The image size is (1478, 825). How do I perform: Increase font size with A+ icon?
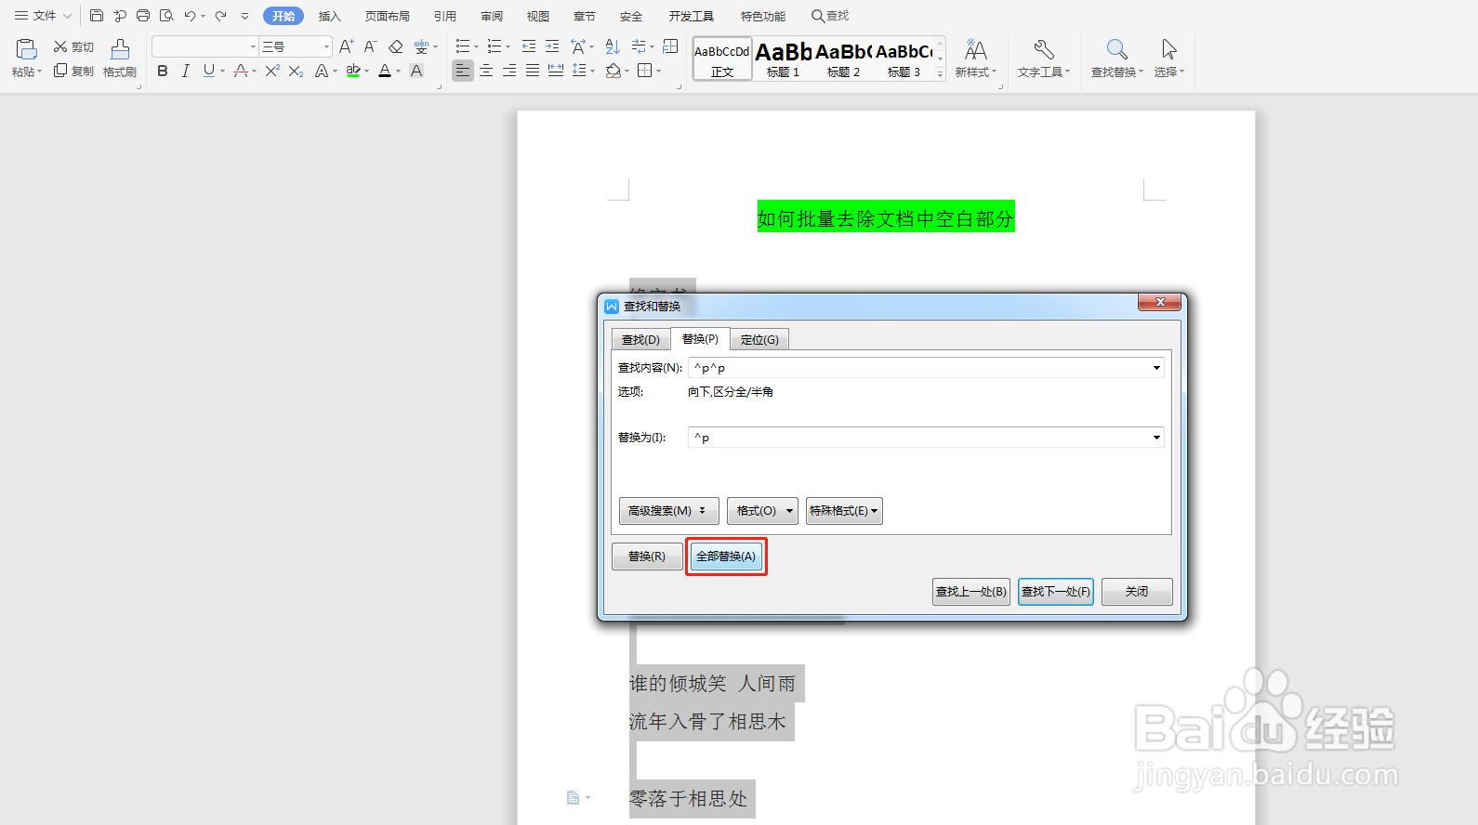(346, 46)
